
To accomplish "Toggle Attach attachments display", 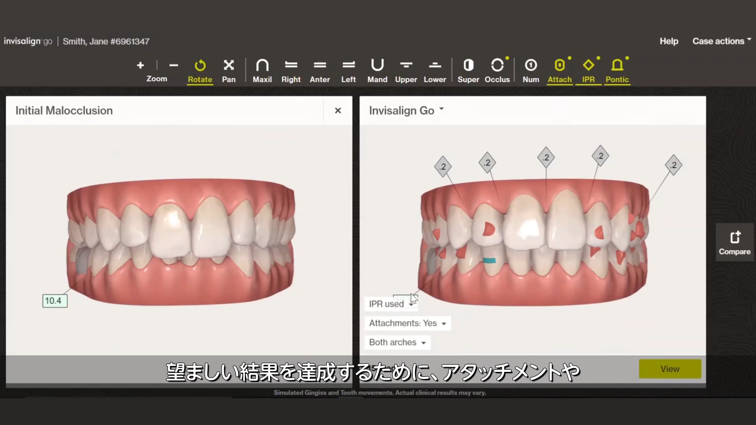I will (x=560, y=71).
